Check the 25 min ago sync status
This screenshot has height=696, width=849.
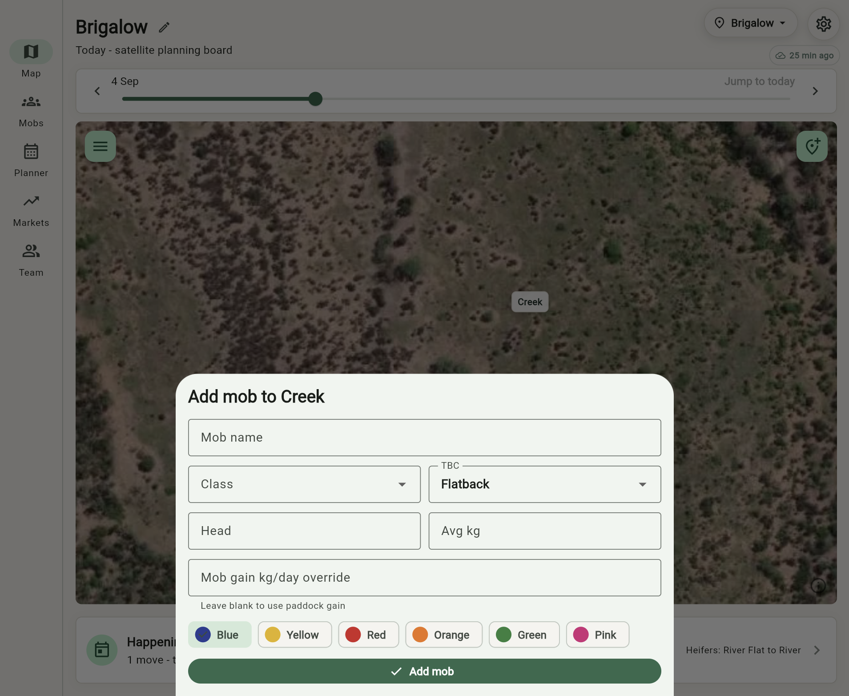(805, 56)
